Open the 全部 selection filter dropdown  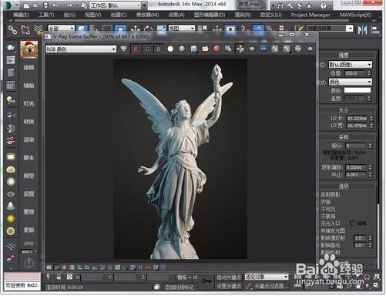click(x=61, y=29)
